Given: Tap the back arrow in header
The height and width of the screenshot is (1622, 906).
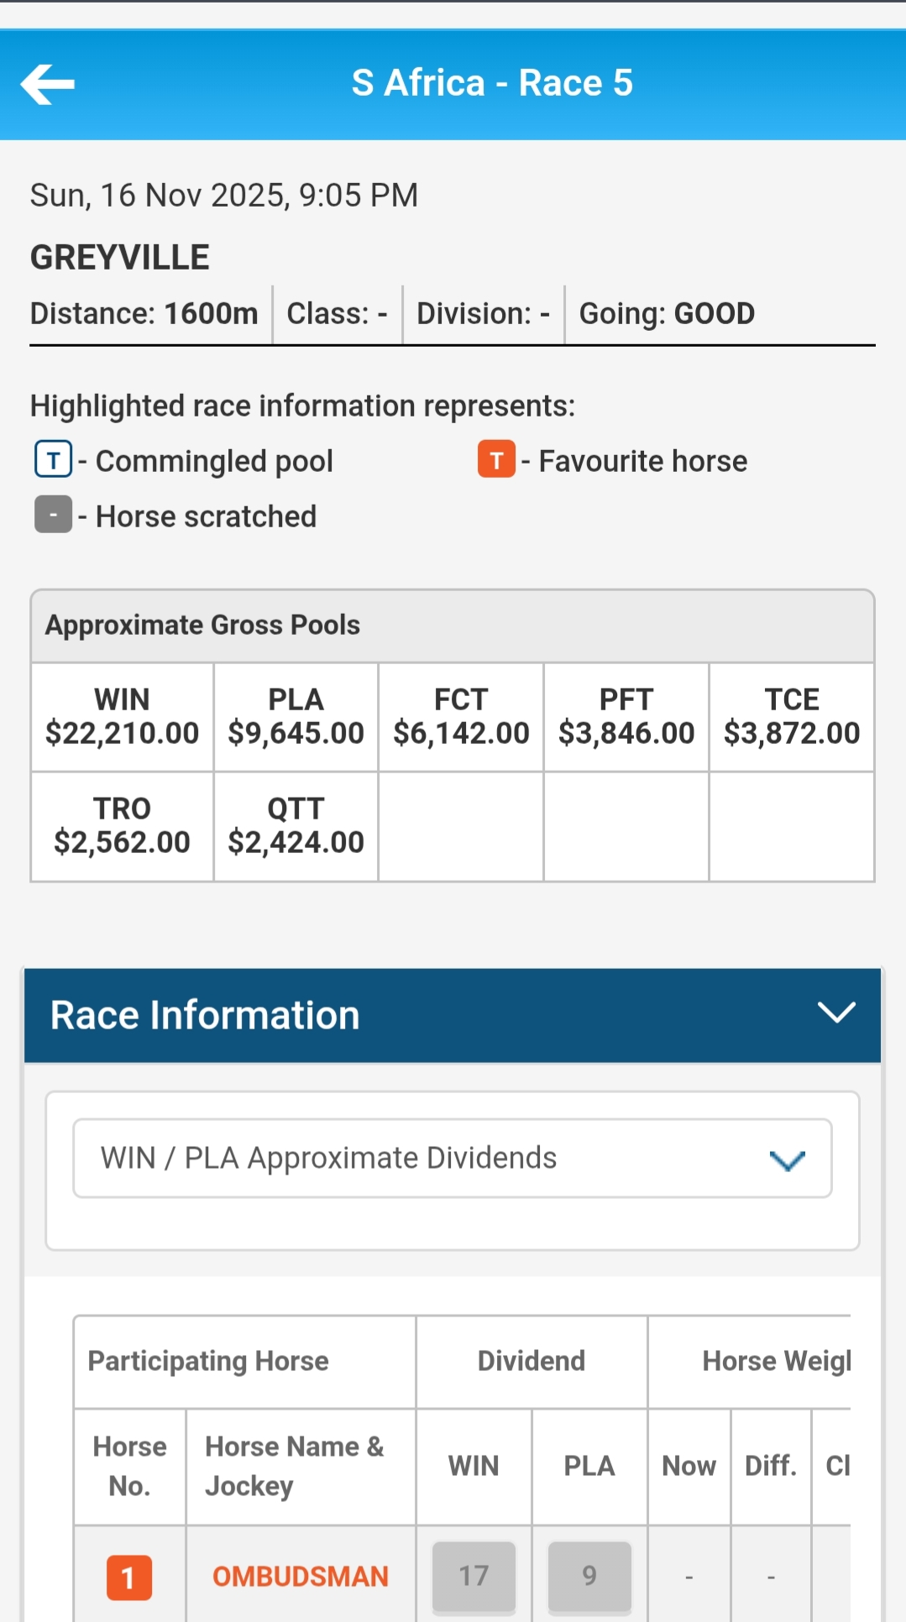Looking at the screenshot, I should point(48,84).
